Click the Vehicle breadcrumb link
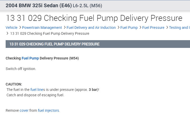190x121 pixels. click(x=12, y=28)
